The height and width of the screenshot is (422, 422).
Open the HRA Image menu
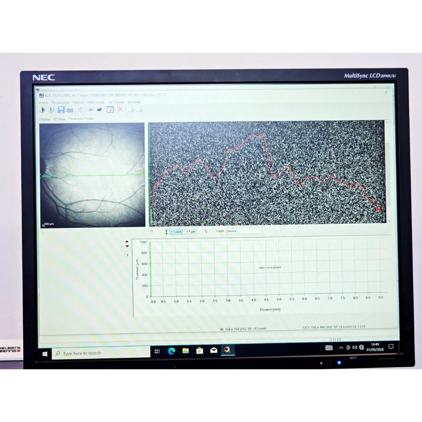tap(96, 102)
